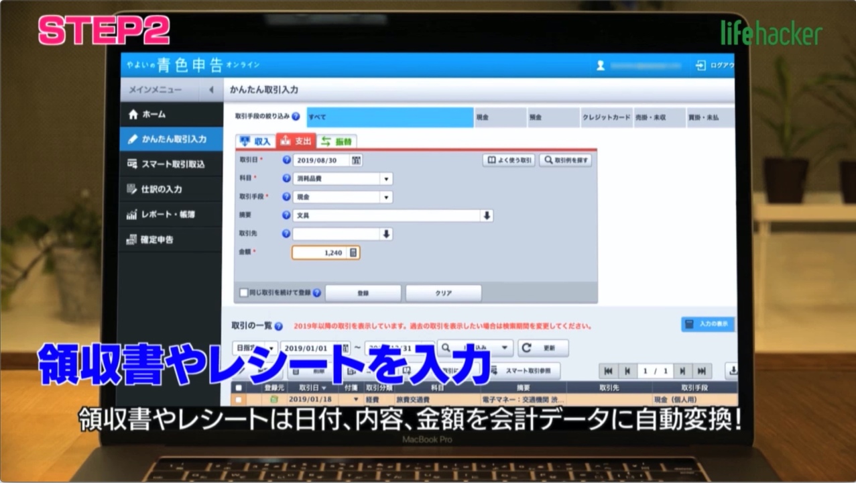Open help for 取引手段の絞り込み
This screenshot has height=483, width=856.
click(296, 116)
